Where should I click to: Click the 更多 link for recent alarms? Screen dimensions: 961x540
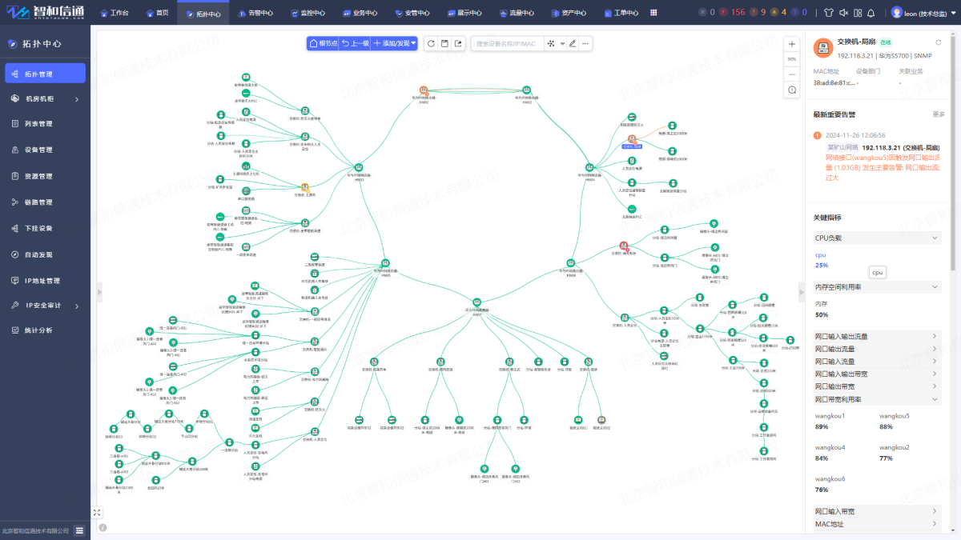click(x=939, y=114)
